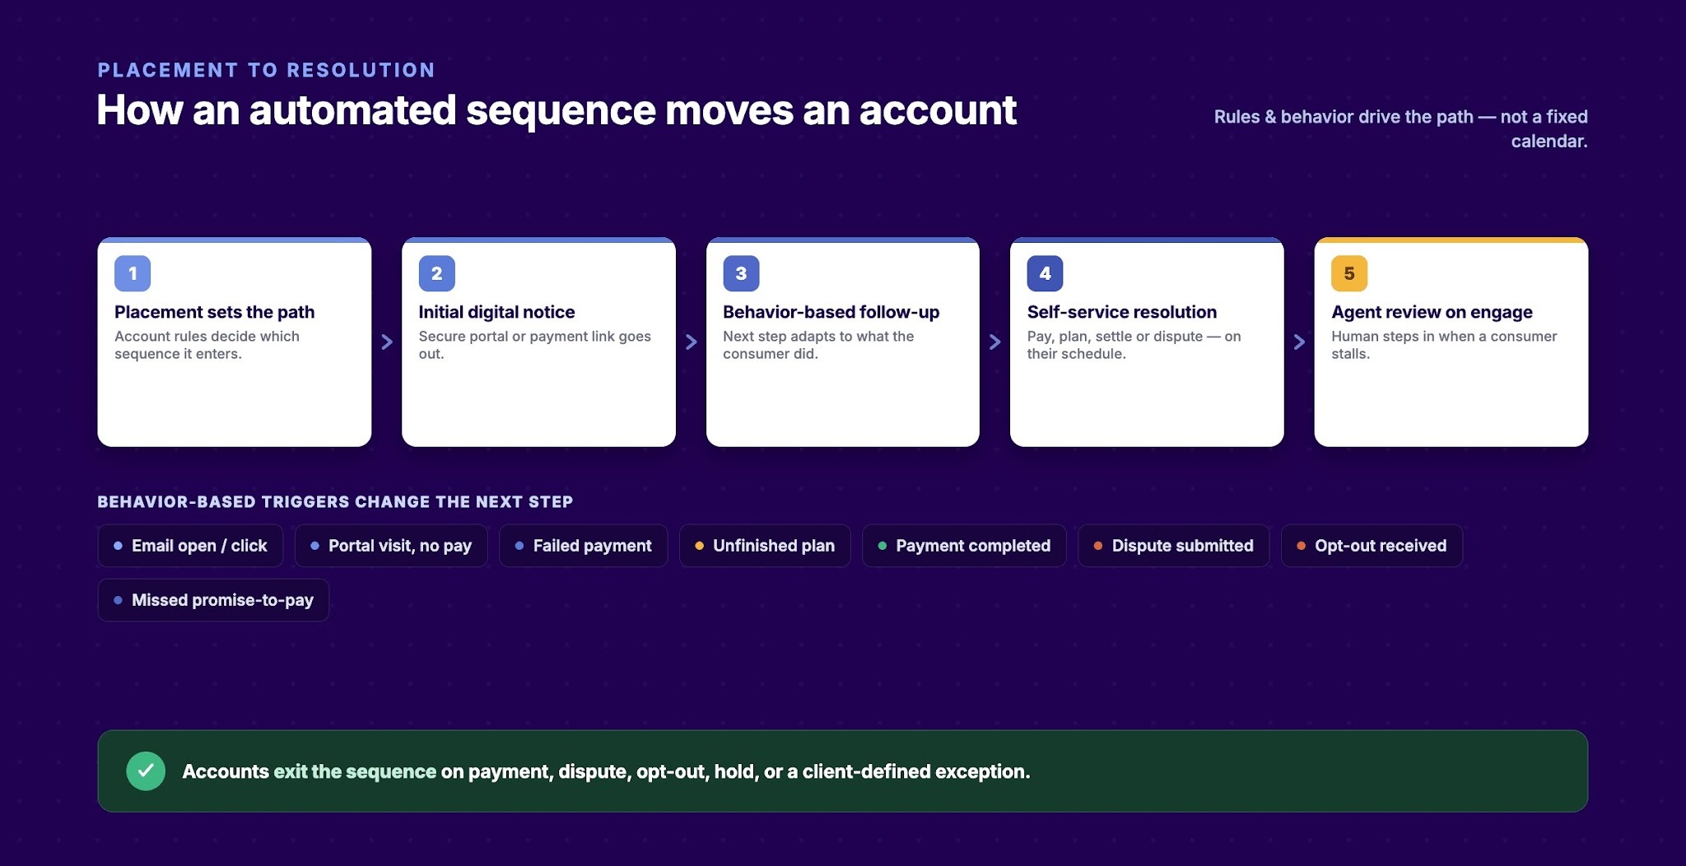
Task: Click 'BEHAVIOR-BASED TRIGGERS CHANGE THE NEXT STEP' heading
Action: 335,502
